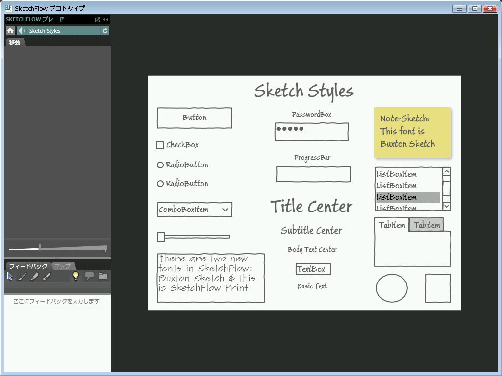Click the zoom slider thumb in navigation panel
The width and height of the screenshot is (502, 376).
tap(40, 247)
